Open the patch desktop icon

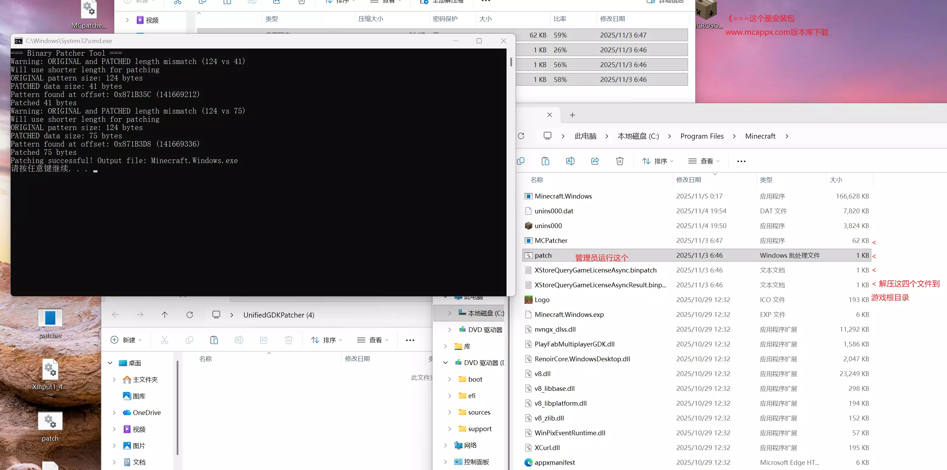click(50, 426)
